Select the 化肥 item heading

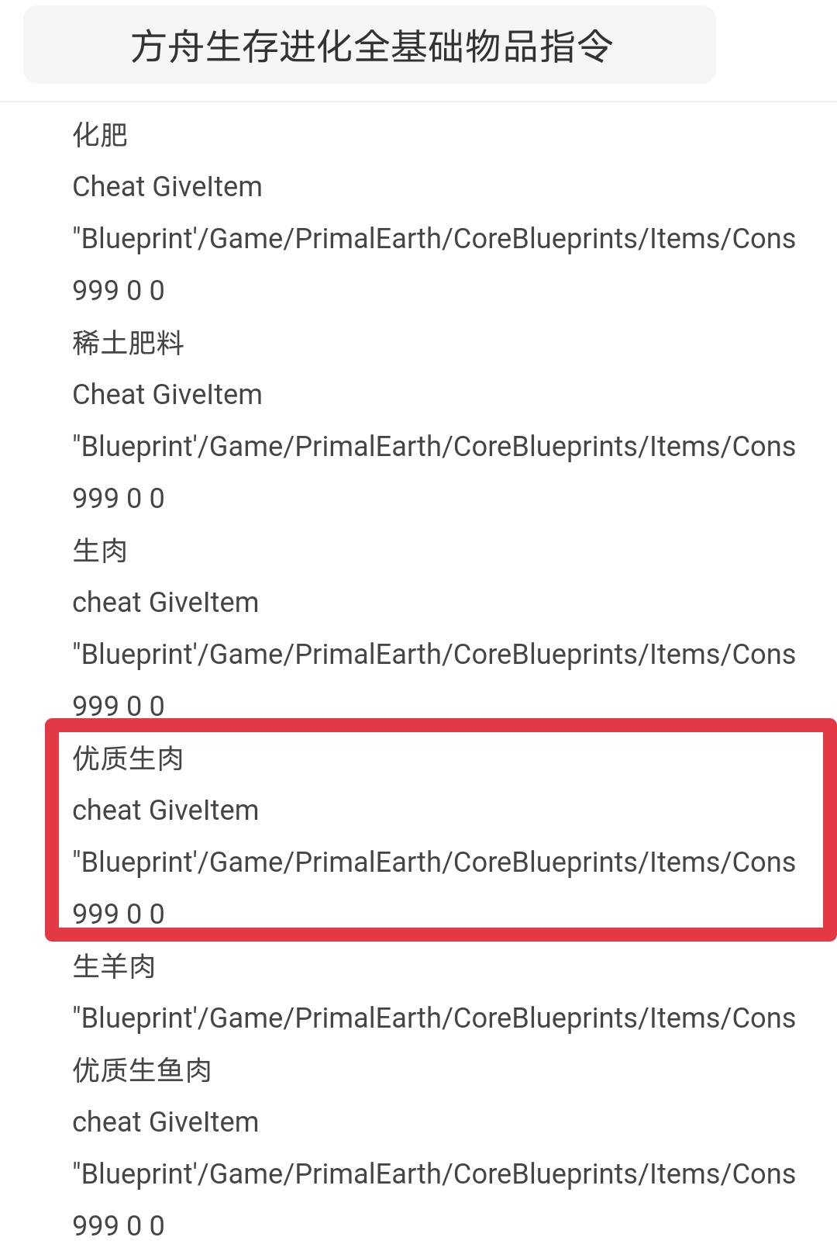100,135
